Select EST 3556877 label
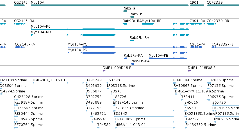This screenshot has width=239, height=129. coord(94,91)
